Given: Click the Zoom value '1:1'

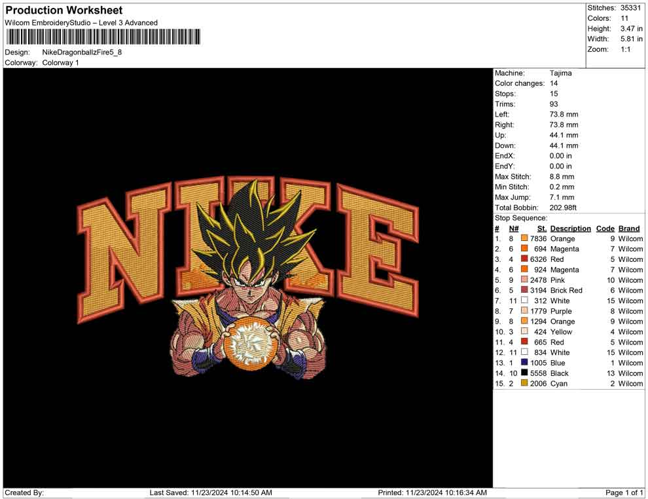Looking at the screenshot, I should pos(626,49).
